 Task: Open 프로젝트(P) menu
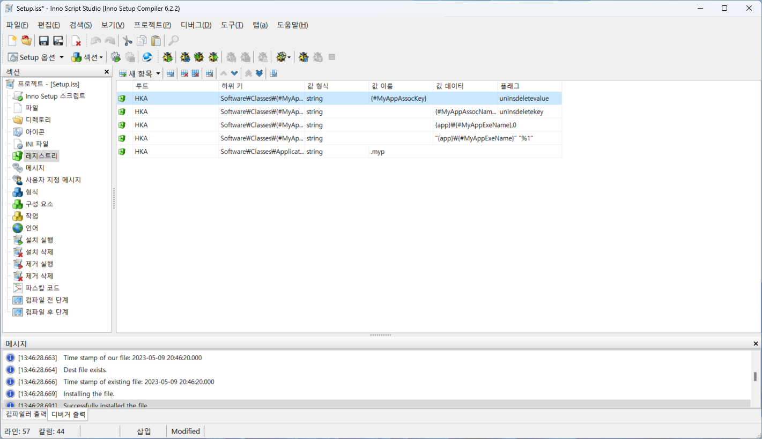click(x=152, y=25)
